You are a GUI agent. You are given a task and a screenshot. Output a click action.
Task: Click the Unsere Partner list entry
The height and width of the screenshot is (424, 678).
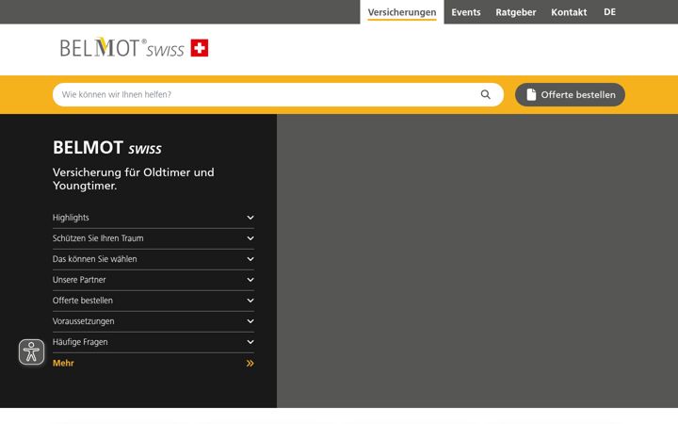coord(153,280)
